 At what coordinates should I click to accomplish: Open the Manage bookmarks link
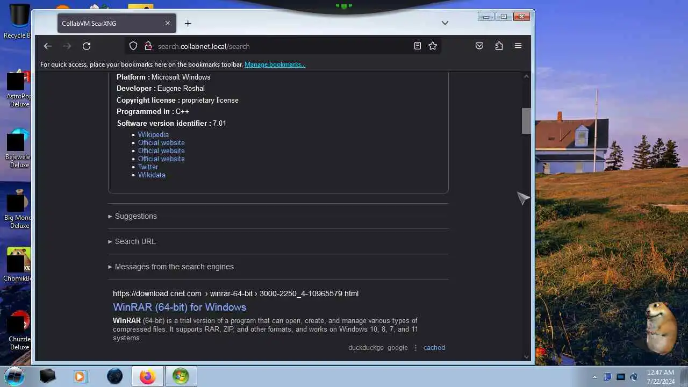(275, 64)
